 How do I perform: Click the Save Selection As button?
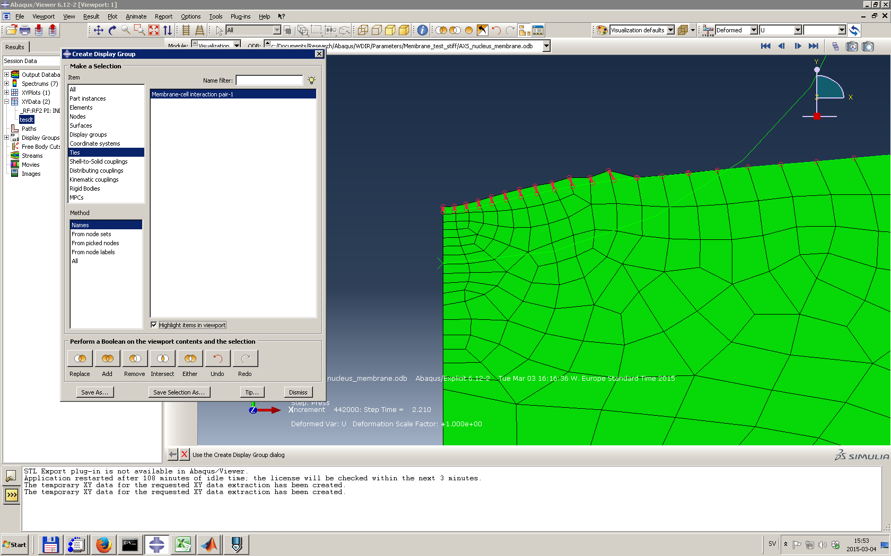[x=179, y=392]
